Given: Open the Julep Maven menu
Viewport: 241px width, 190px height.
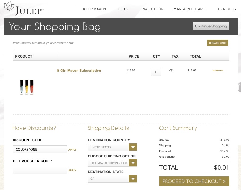Looking at the screenshot, I should click(94, 9).
